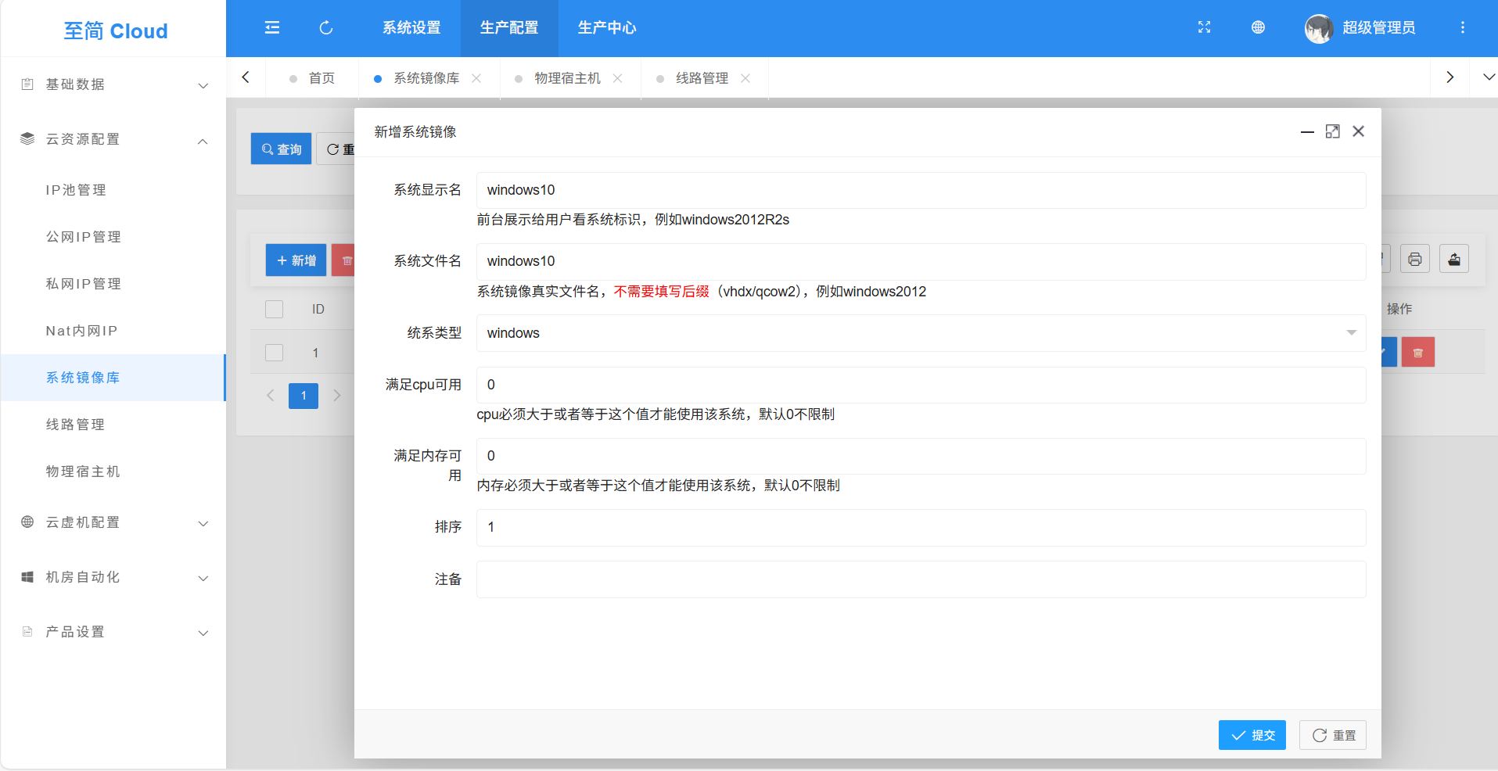Click the export icon in table toolbar

click(1453, 260)
